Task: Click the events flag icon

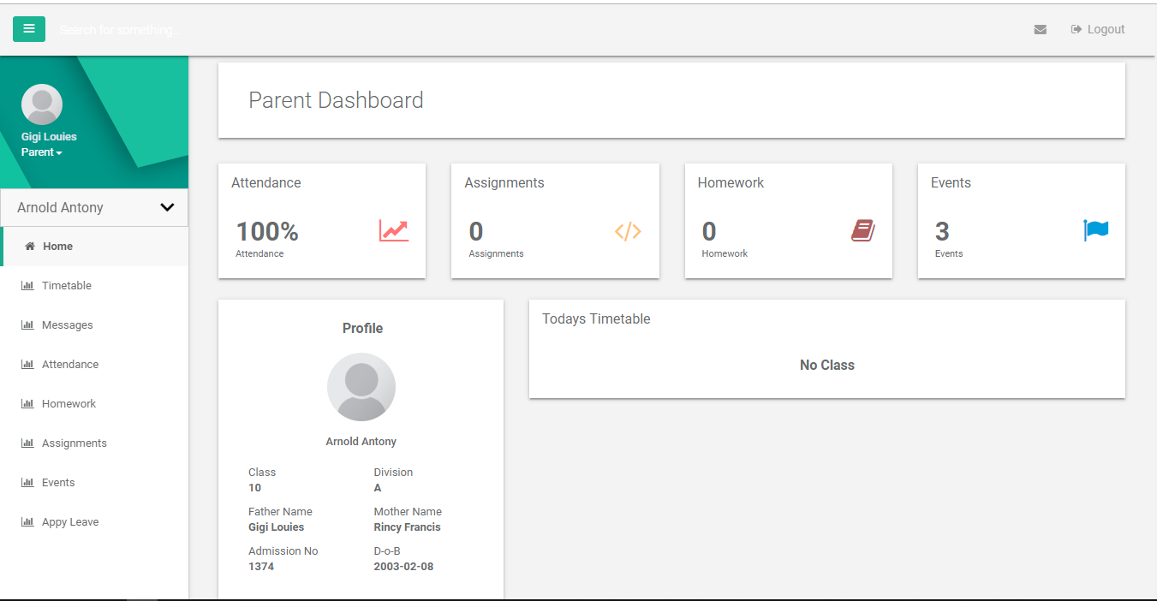Action: point(1095,230)
